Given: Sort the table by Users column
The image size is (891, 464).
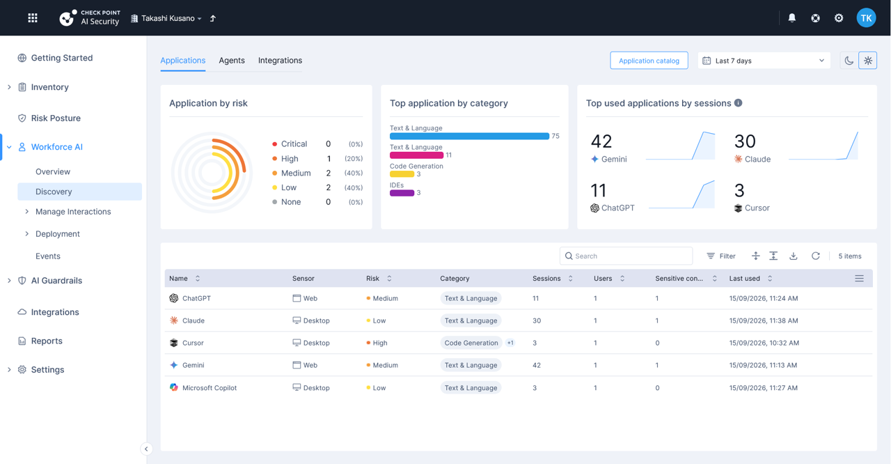Looking at the screenshot, I should click(x=622, y=279).
